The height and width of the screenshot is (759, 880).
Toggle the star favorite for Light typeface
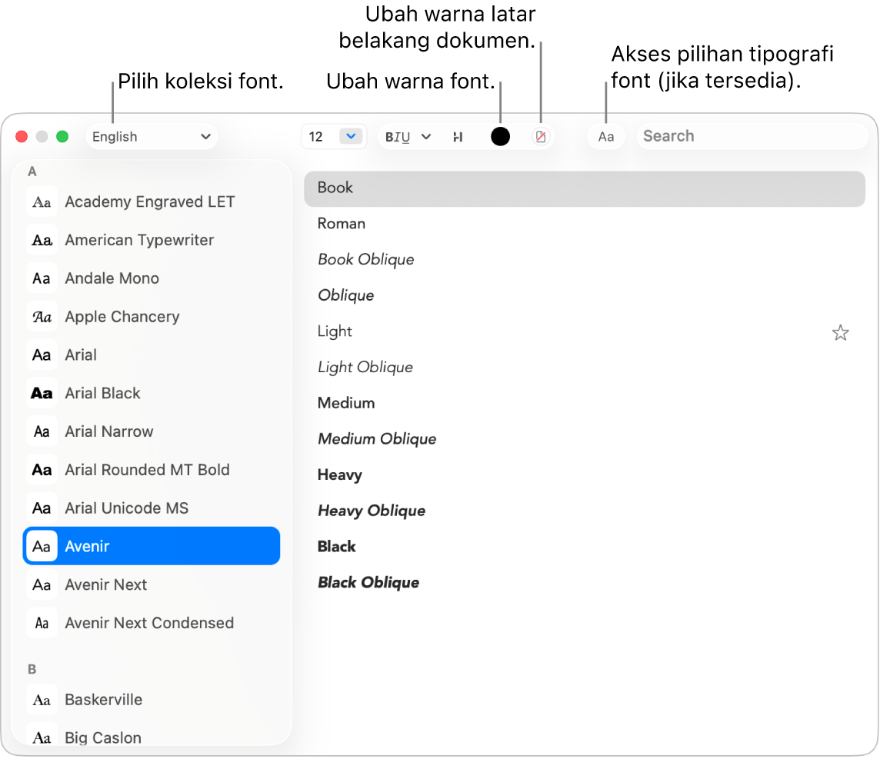(840, 332)
